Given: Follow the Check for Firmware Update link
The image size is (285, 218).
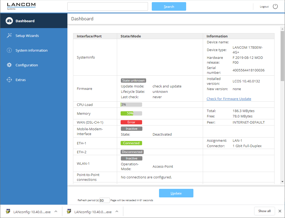Looking at the screenshot, I should coord(229,99).
